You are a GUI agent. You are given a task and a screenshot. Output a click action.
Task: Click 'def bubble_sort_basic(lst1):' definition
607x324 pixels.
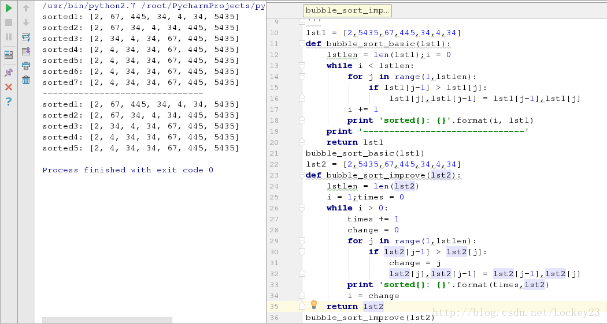378,44
